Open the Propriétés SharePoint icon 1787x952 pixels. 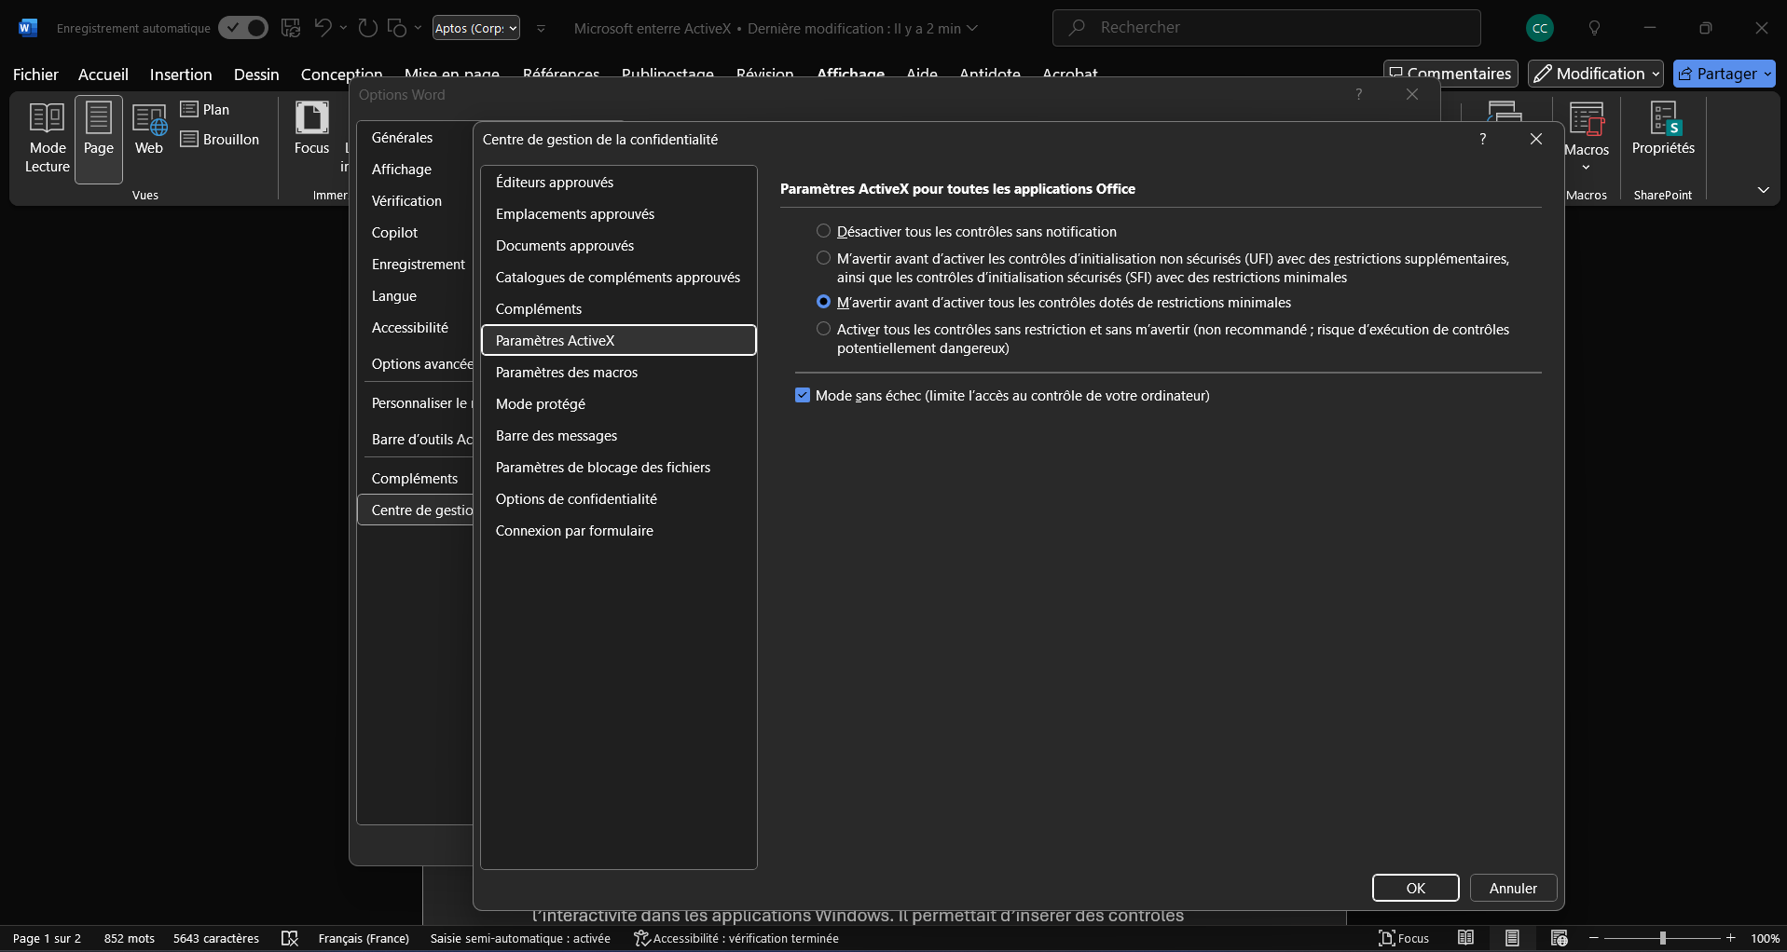1663,129
